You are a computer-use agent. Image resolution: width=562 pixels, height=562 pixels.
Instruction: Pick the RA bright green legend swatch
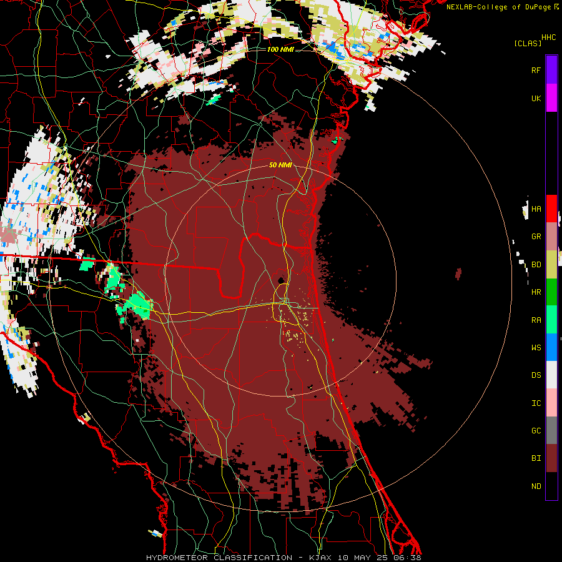coord(551,320)
